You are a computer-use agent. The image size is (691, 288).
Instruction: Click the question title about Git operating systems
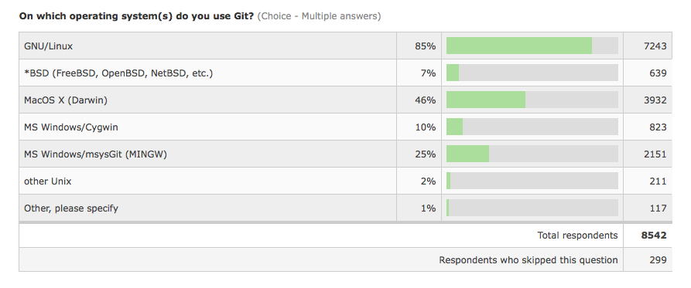(136, 17)
